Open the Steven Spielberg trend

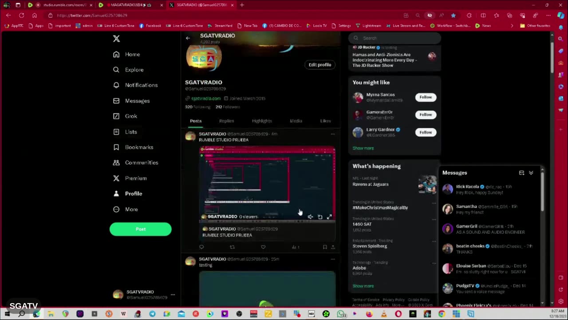pyautogui.click(x=370, y=246)
